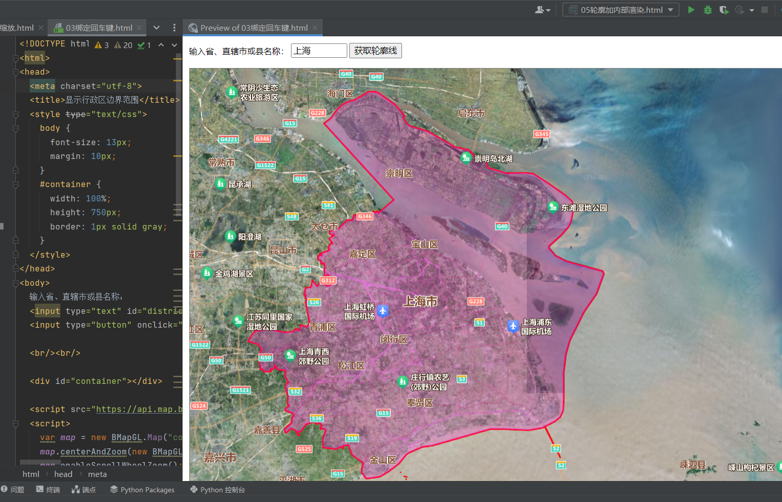Click the G40 highway badge near 东滩湿地公园
The height and width of the screenshot is (502, 782).
click(502, 226)
